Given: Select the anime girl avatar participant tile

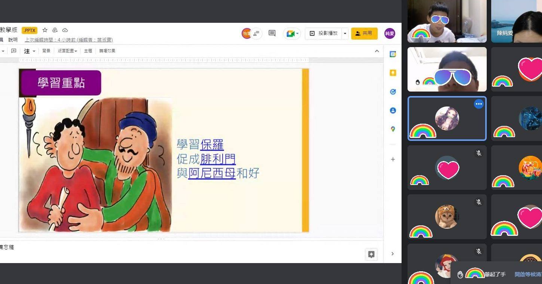Looking at the screenshot, I should pos(447,118).
